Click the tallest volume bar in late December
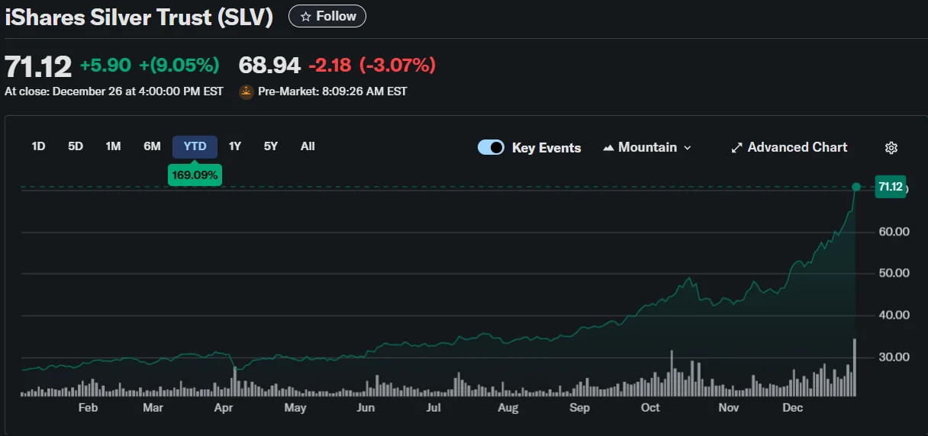Viewport: 928px width, 436px height. (855, 367)
